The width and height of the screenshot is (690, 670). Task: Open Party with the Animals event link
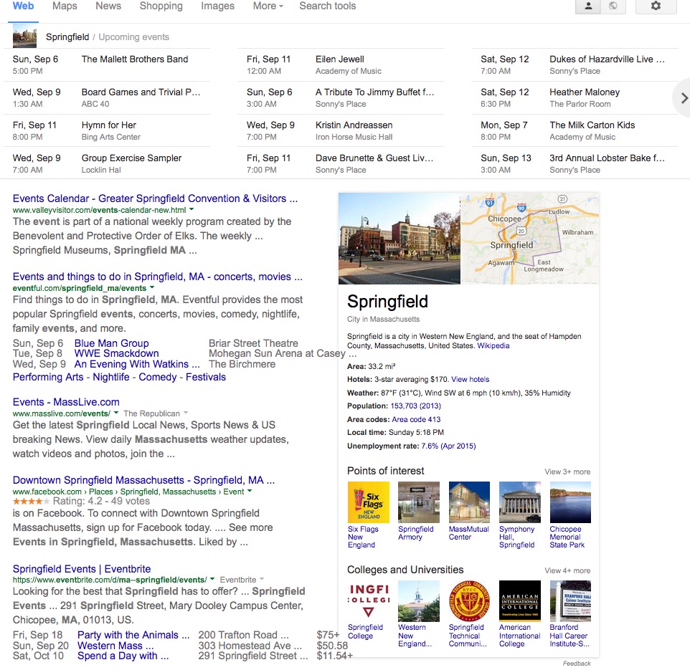point(133,635)
